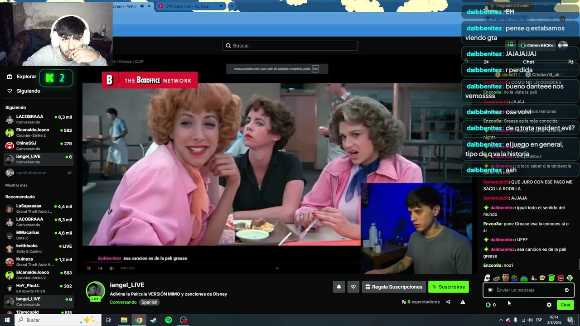Click the Windows taskbar Buscar search box

coord(58,320)
